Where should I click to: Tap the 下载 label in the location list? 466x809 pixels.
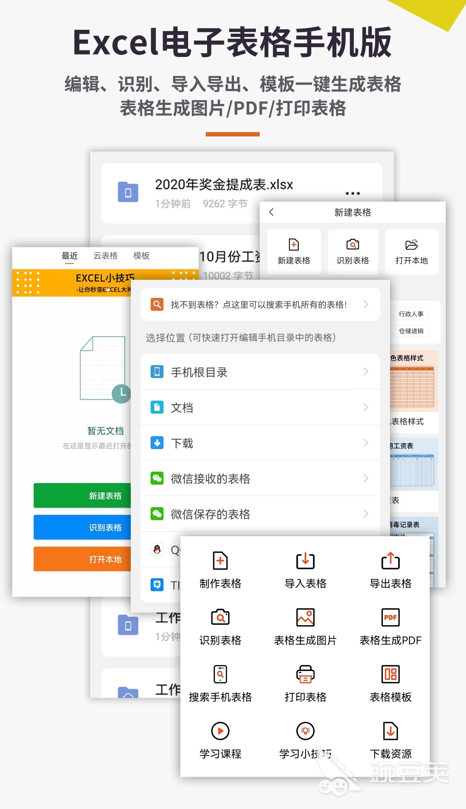(182, 443)
